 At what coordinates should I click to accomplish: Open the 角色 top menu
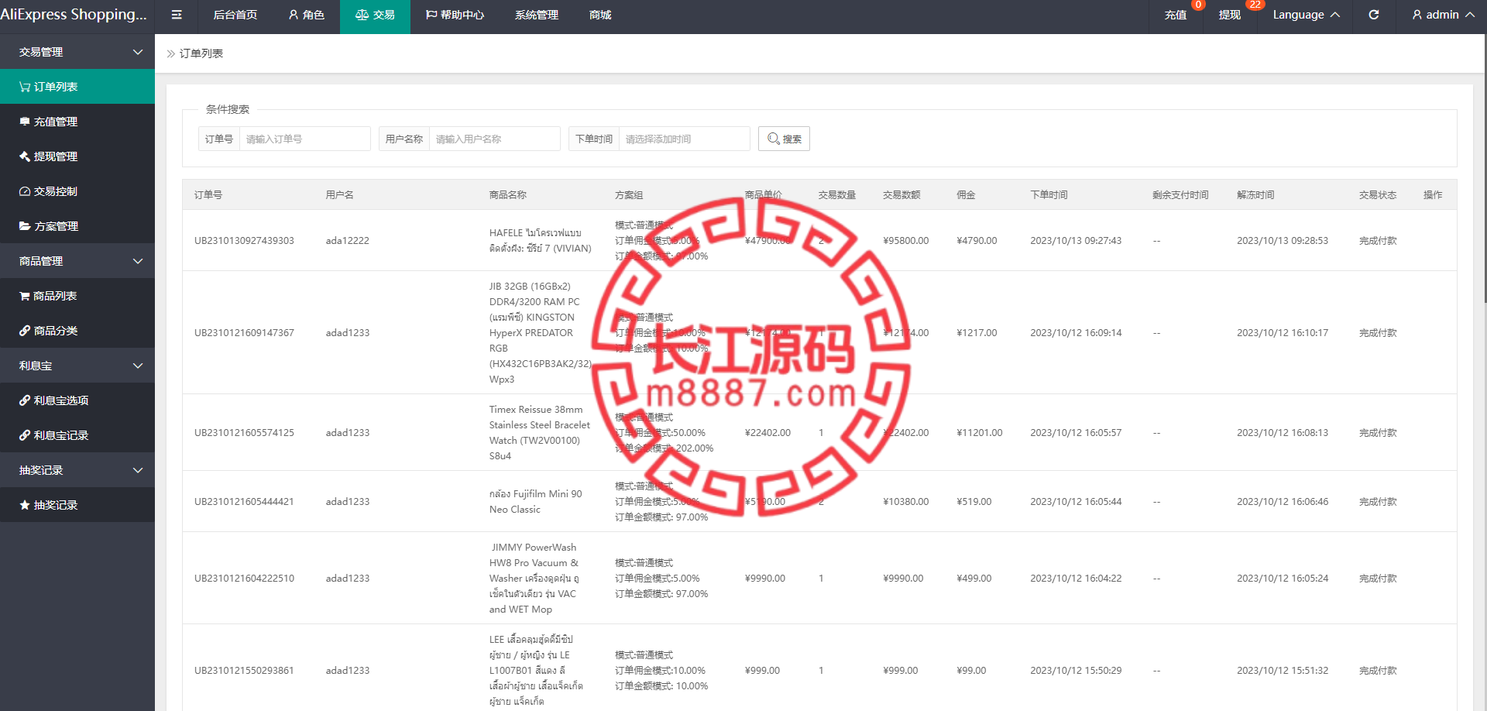[306, 15]
